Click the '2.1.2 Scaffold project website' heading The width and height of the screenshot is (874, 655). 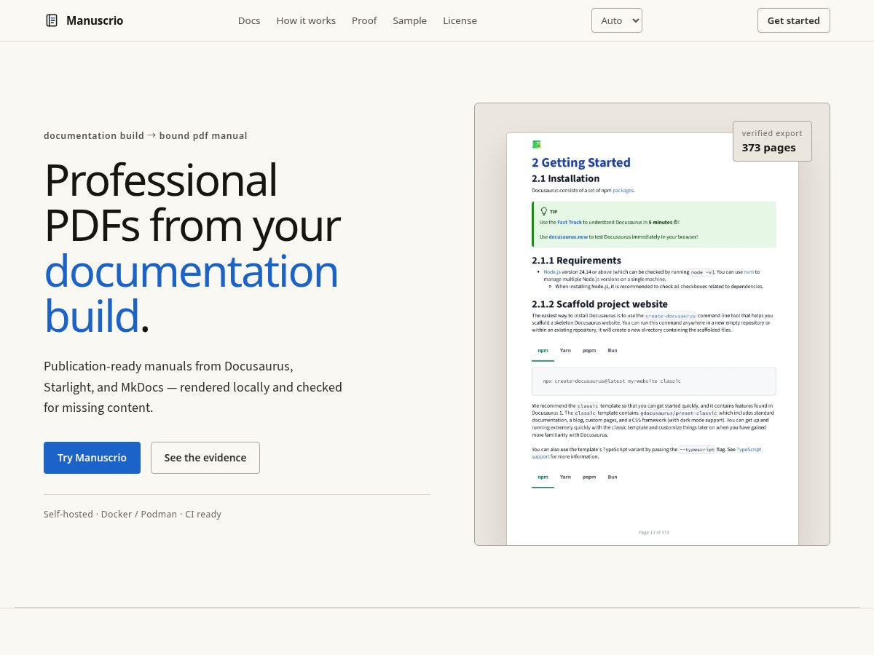tap(600, 304)
